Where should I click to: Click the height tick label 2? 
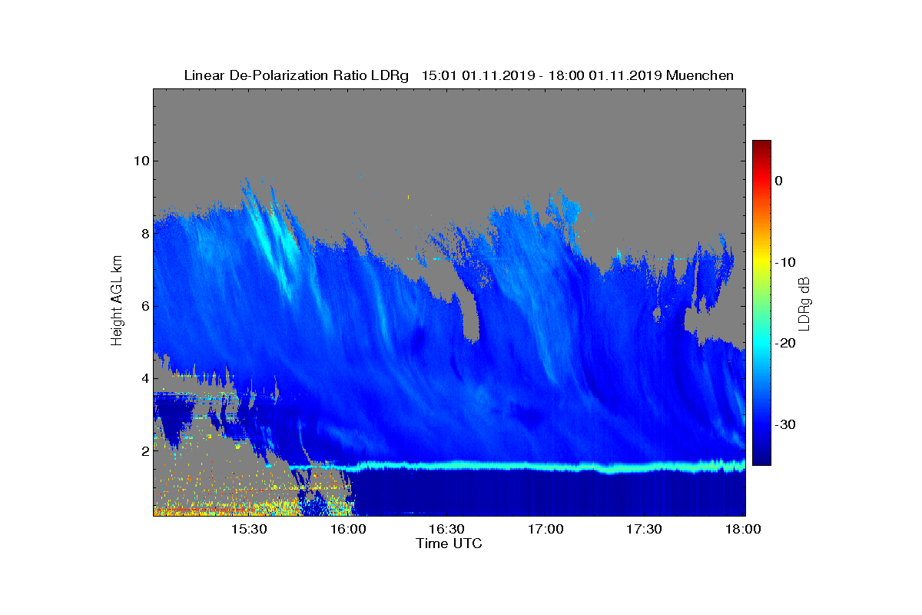[x=144, y=450]
